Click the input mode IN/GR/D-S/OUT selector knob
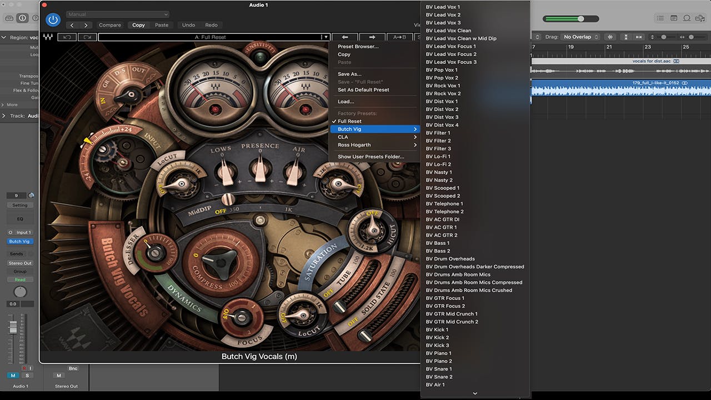711x400 pixels. click(x=131, y=95)
